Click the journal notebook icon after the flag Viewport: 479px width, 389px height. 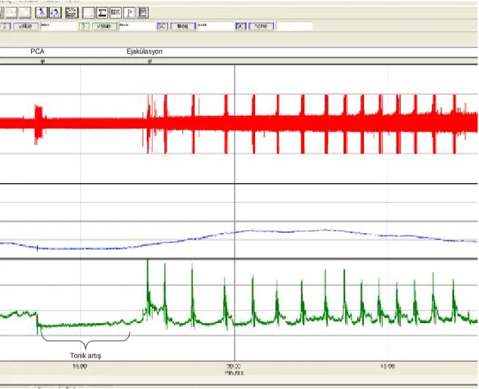point(143,13)
